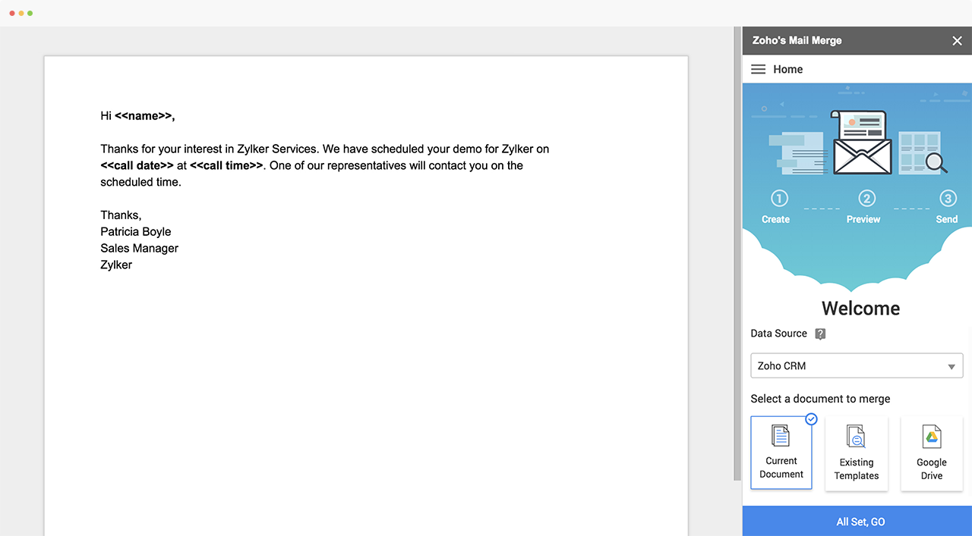Click the blue checkmark badge on Current Document
The width and height of the screenshot is (972, 536).
pos(811,418)
